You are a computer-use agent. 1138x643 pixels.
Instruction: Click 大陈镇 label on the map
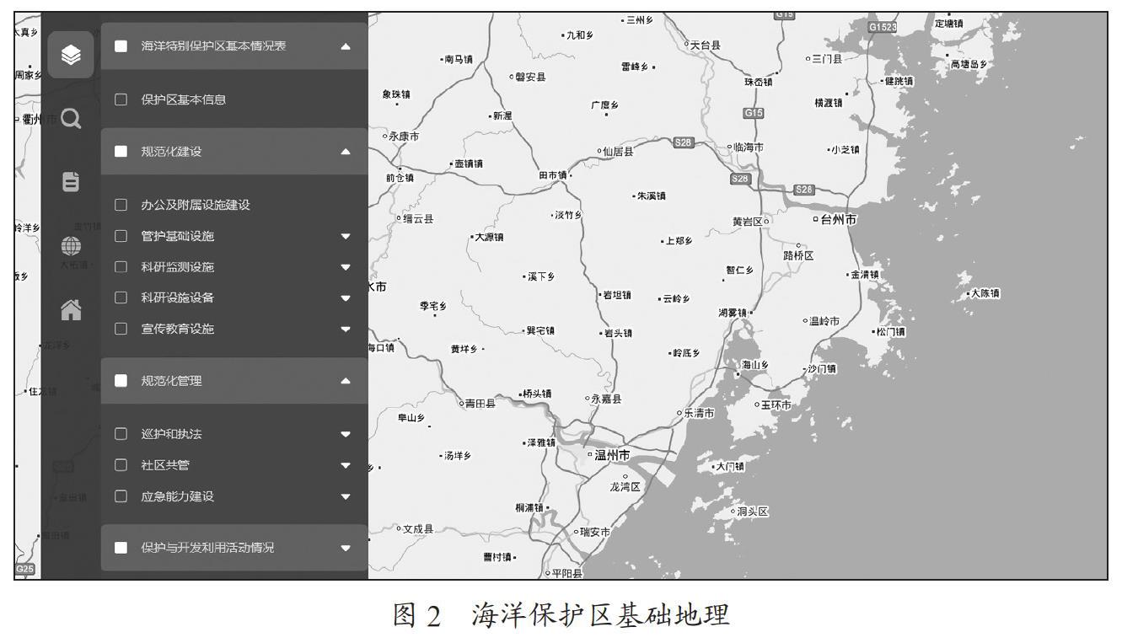pos(985,293)
